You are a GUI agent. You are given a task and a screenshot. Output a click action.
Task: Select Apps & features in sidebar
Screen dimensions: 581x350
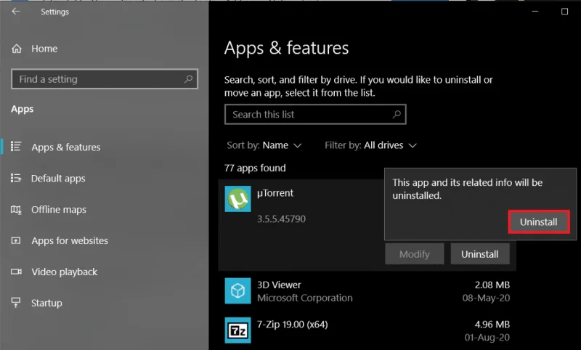pyautogui.click(x=65, y=147)
